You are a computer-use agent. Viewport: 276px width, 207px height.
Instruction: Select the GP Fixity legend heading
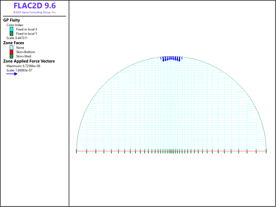click(x=12, y=20)
